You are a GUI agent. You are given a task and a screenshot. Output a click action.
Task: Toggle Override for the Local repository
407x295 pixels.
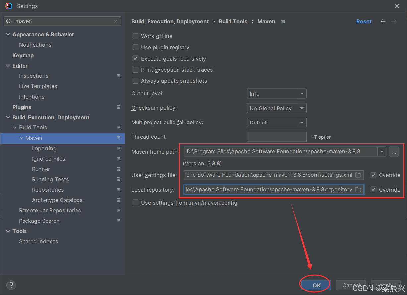coord(373,190)
